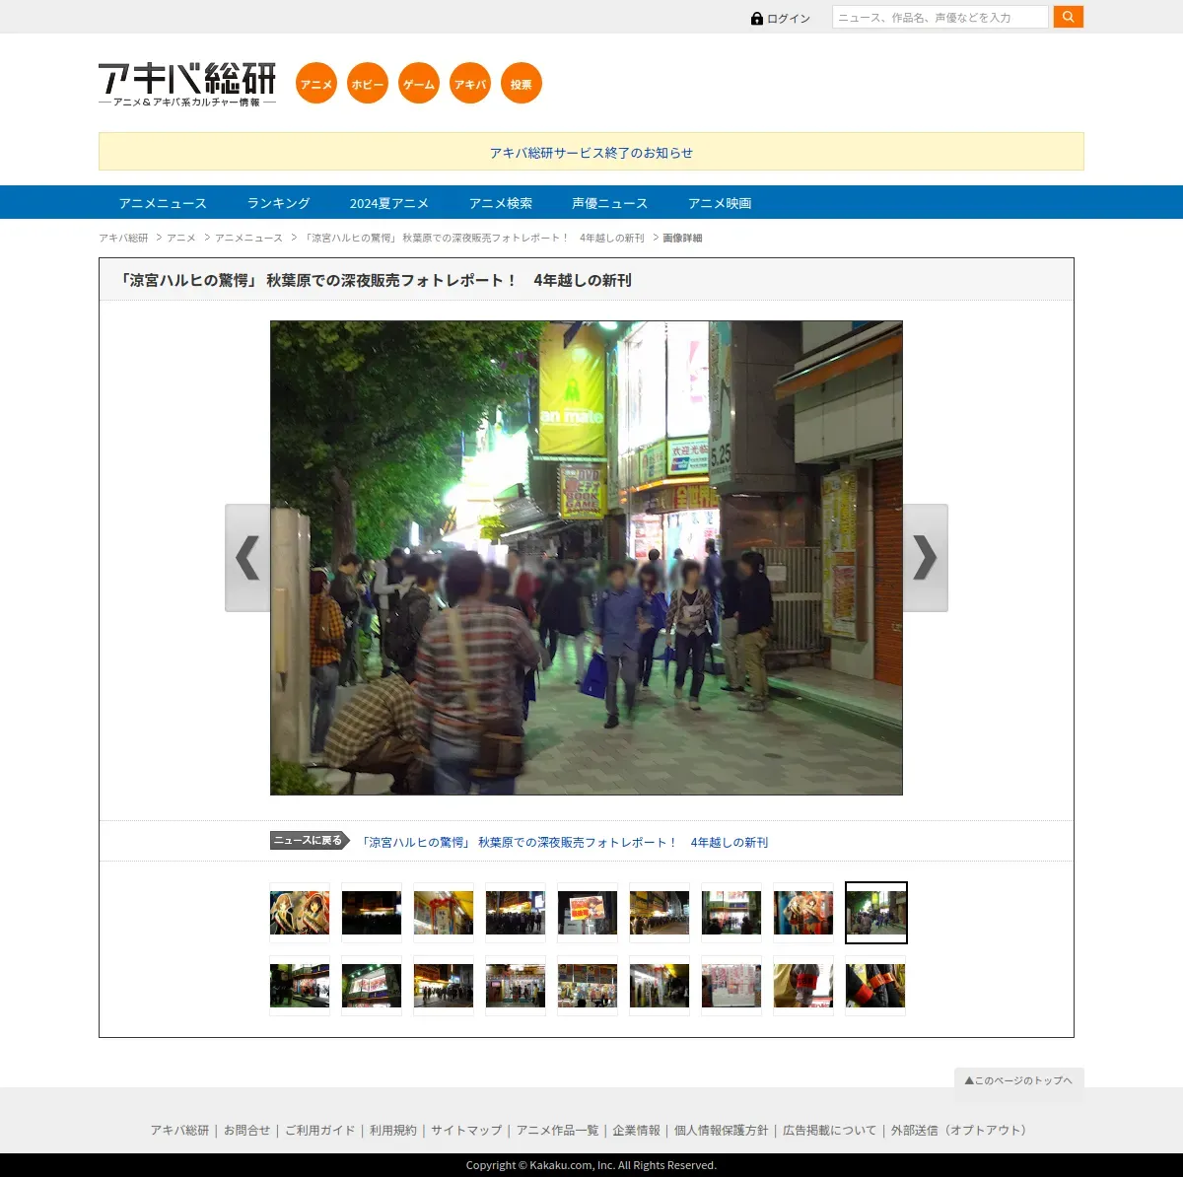Jump up via このページのトップへ button
The image size is (1183, 1177).
tap(1019, 1079)
